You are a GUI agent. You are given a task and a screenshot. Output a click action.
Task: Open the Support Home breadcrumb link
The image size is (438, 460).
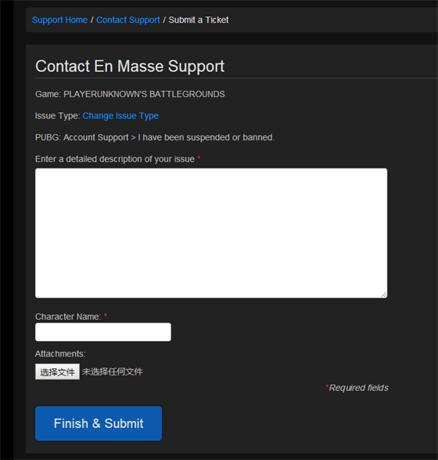[59, 20]
